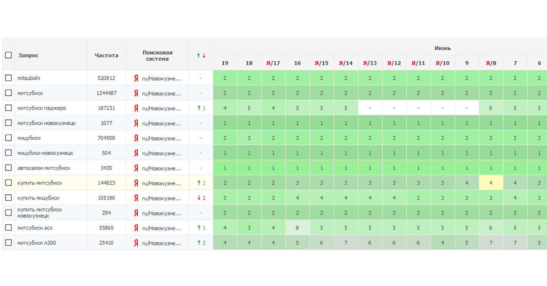
Task: Toggle the select-all checkbox in header
Action: (8, 55)
